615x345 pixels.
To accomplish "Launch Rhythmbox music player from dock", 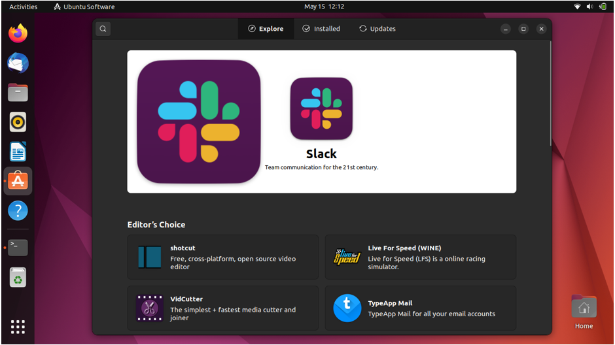I will 18,122.
